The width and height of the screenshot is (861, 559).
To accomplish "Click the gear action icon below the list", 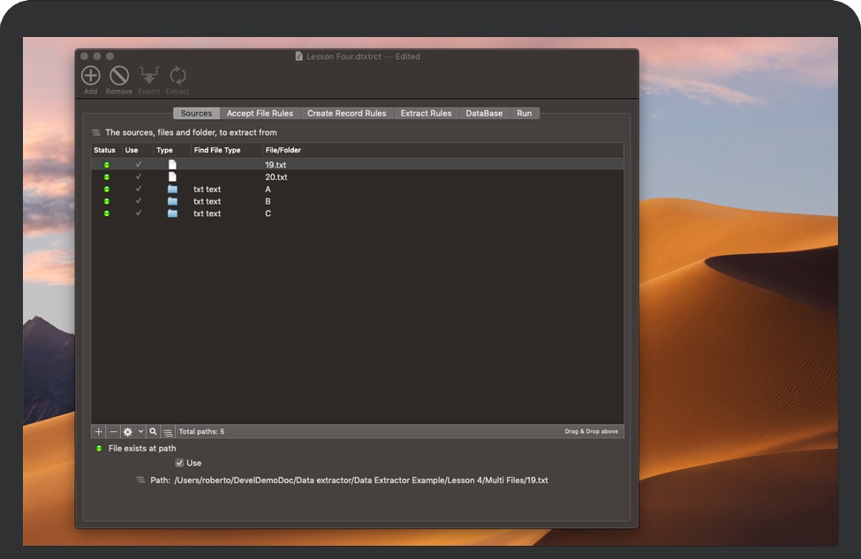I will 128,431.
